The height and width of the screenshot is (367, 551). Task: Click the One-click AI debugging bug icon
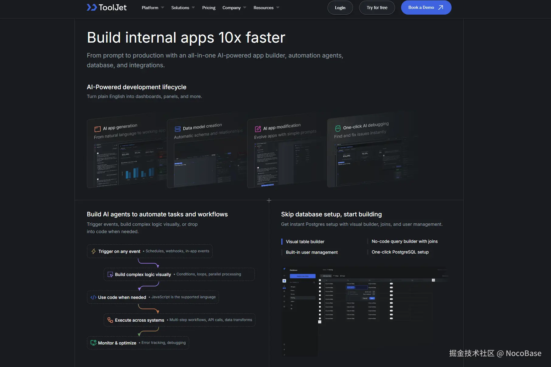[x=338, y=128]
